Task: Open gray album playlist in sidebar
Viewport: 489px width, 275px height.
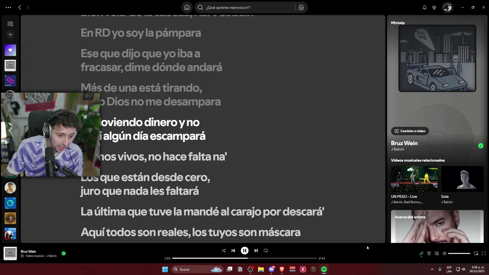Action: [x=10, y=65]
